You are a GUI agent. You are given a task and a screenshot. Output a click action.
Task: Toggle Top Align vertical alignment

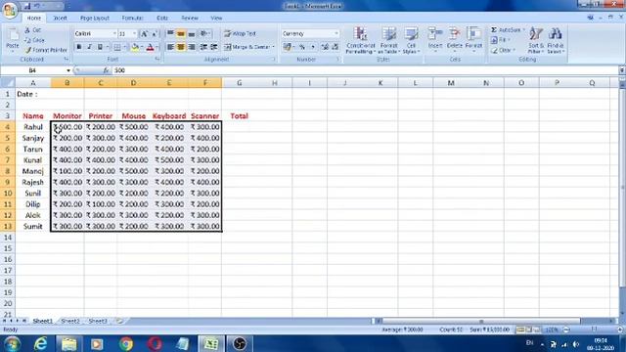click(x=170, y=34)
